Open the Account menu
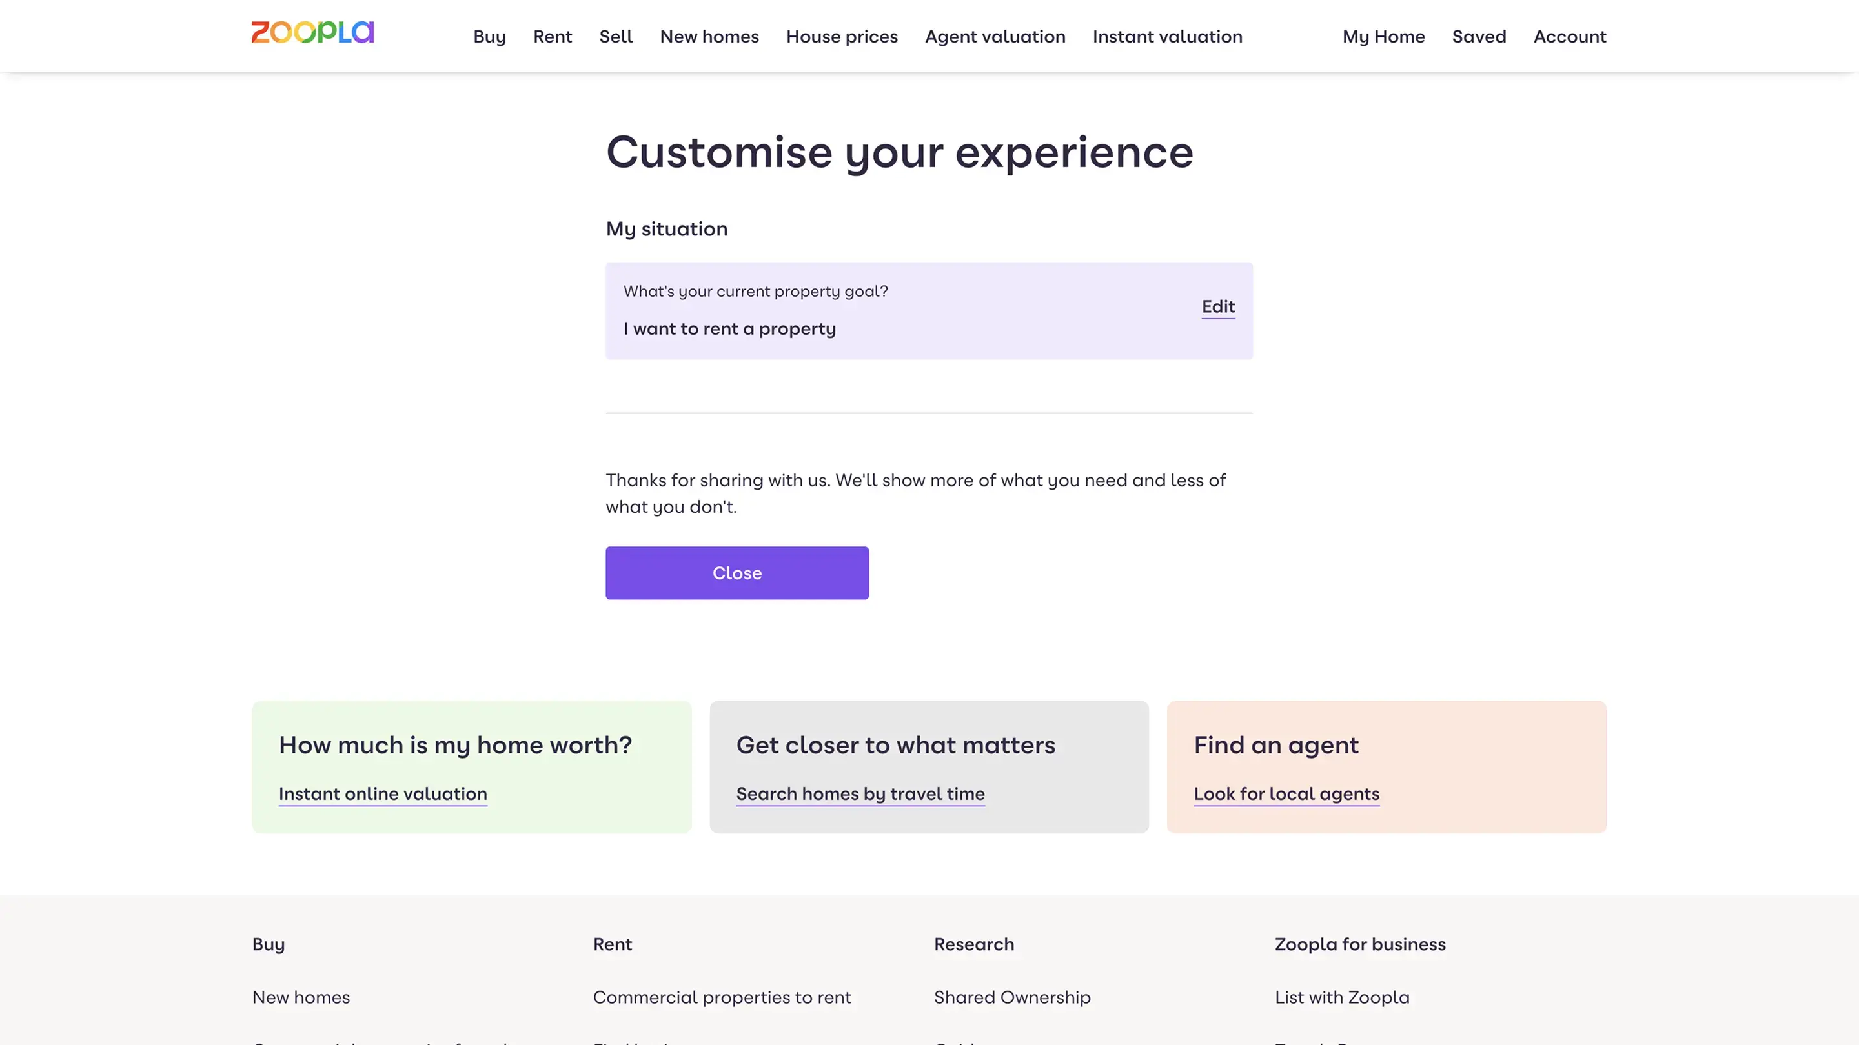1859x1045 pixels. [x=1570, y=37]
